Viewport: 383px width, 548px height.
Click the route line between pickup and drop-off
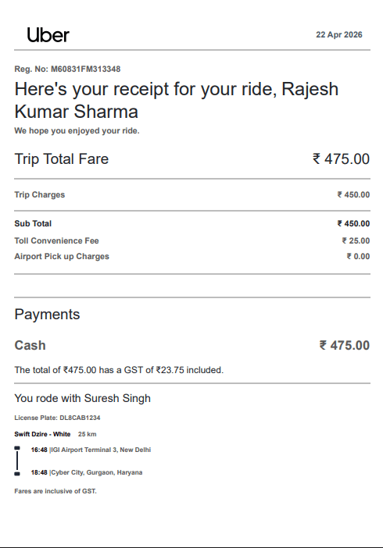coord(17,461)
